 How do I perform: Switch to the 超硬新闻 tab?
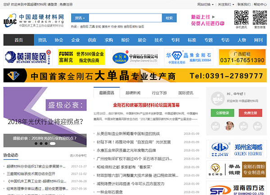[133, 93]
